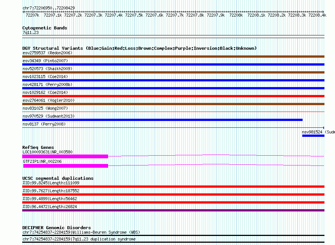Click the UCSC segmental duplications track title

(x=58, y=178)
